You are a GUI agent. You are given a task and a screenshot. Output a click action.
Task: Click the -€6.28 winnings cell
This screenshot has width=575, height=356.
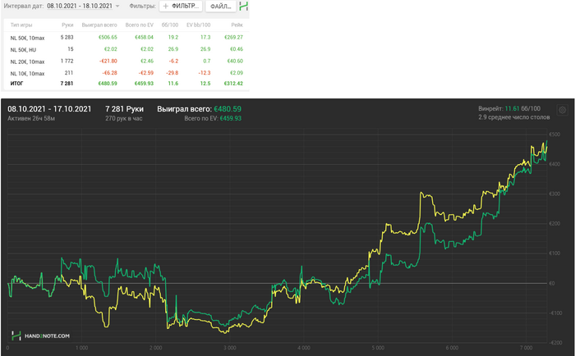[109, 73]
